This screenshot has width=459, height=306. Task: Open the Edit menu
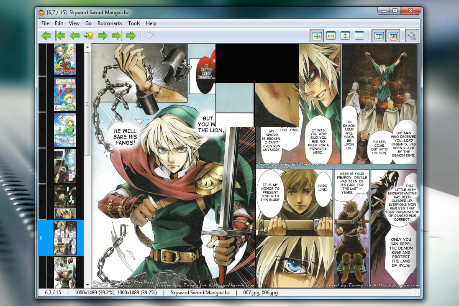(59, 23)
